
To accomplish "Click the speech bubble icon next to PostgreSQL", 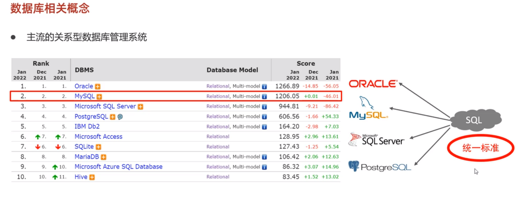I will pos(120,117).
